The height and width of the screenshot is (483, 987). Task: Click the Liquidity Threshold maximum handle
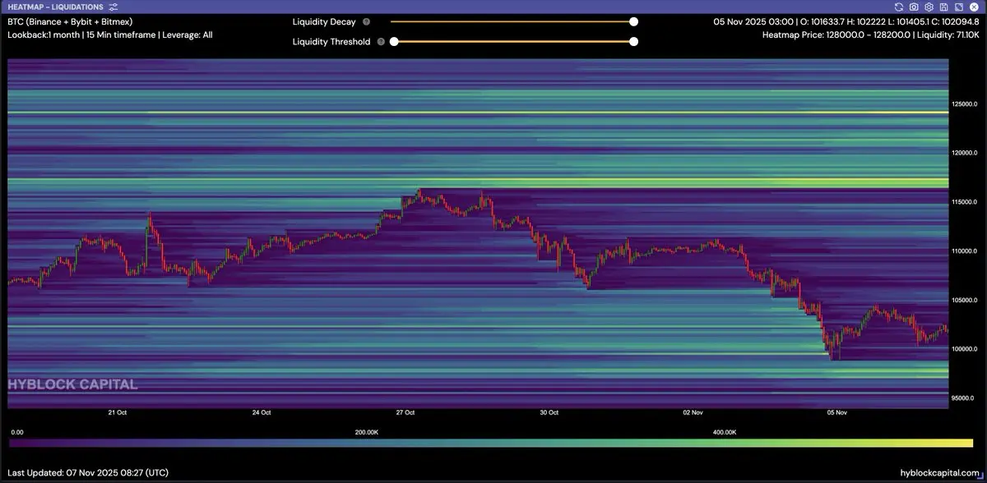[633, 41]
